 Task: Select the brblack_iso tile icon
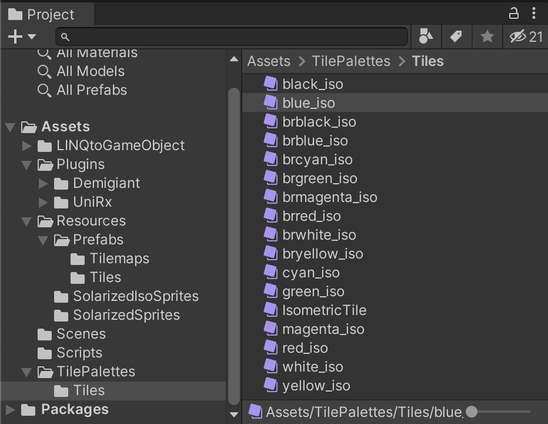[x=270, y=121]
